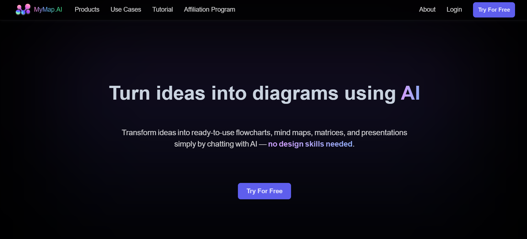Click the highlighted "no design skills needed" text
The width and height of the screenshot is (527, 239).
310,144
